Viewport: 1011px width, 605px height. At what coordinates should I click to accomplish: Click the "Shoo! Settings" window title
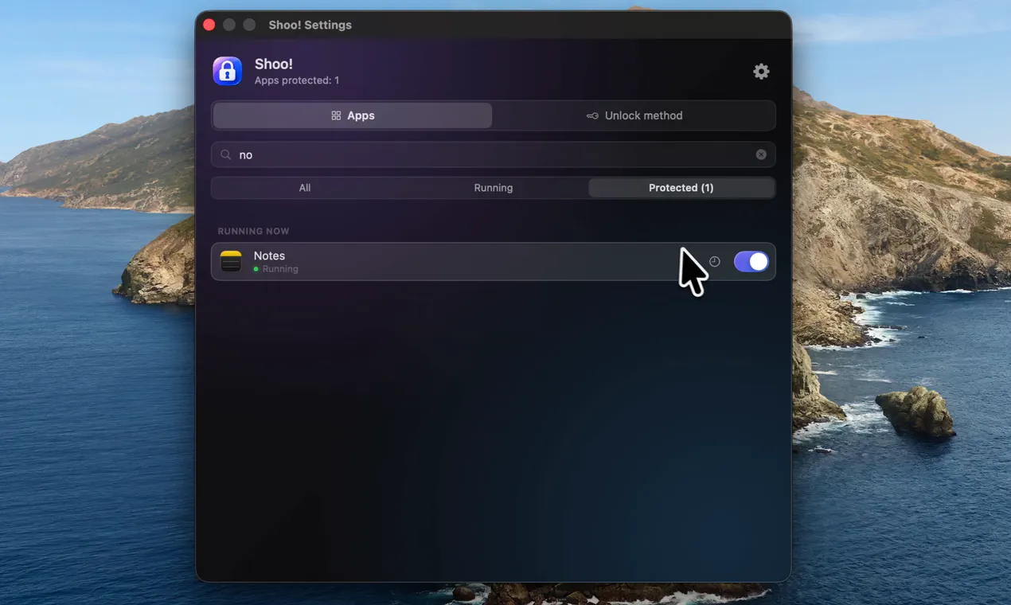[x=310, y=25]
